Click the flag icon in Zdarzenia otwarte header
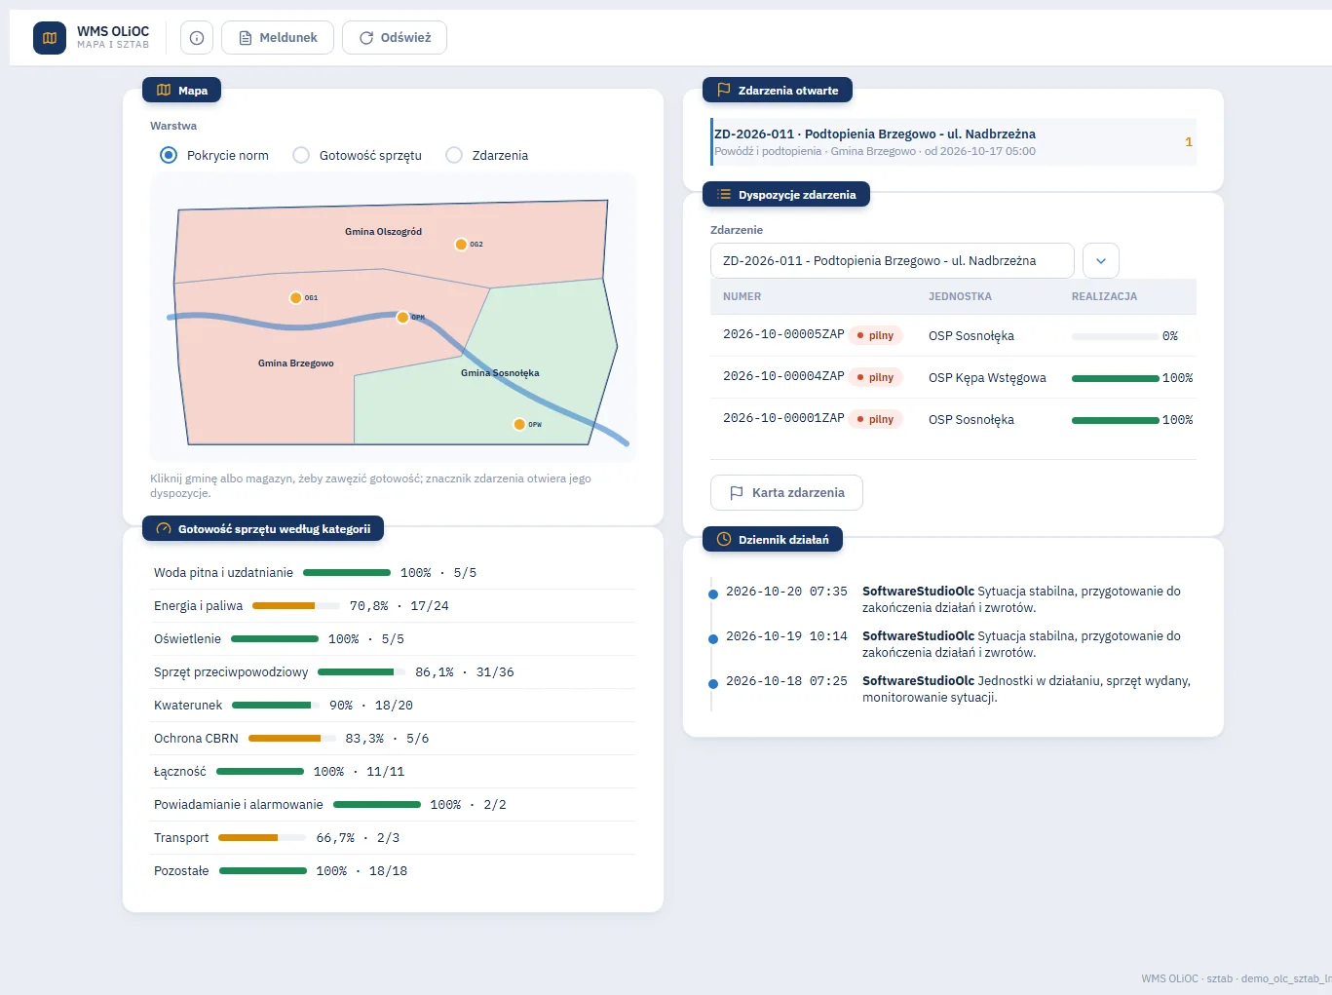This screenshot has height=995, width=1332. click(724, 90)
